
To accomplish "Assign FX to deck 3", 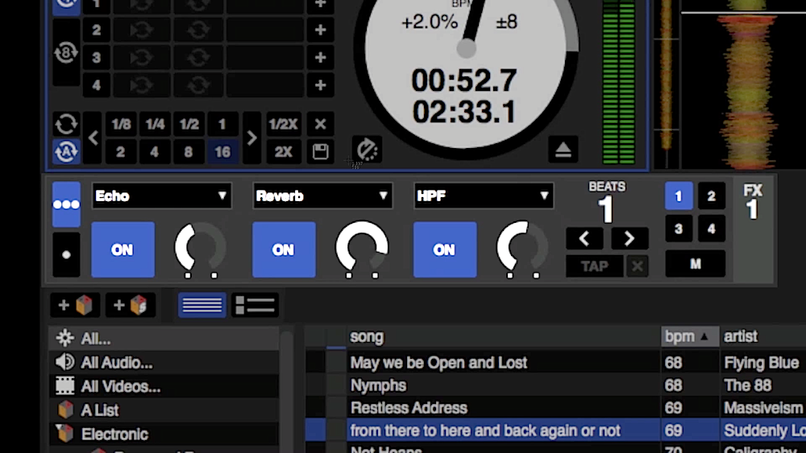I will tap(679, 229).
